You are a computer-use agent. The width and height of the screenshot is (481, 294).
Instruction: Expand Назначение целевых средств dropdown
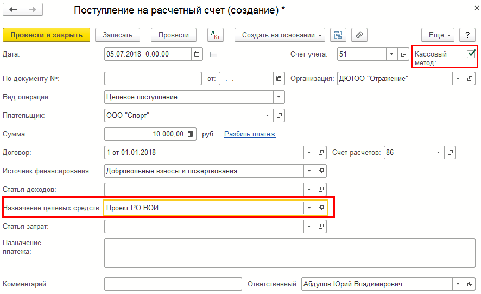(x=309, y=208)
